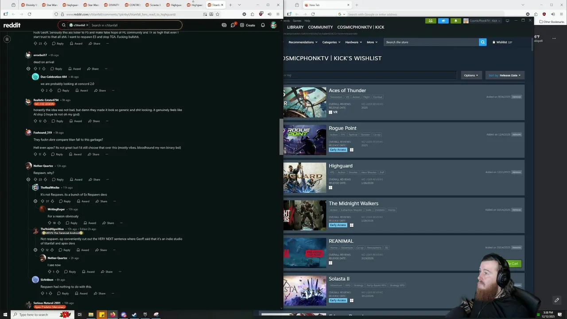Open Firefox application menu in left window
Screen dimensions: 567x319
[279, 14]
